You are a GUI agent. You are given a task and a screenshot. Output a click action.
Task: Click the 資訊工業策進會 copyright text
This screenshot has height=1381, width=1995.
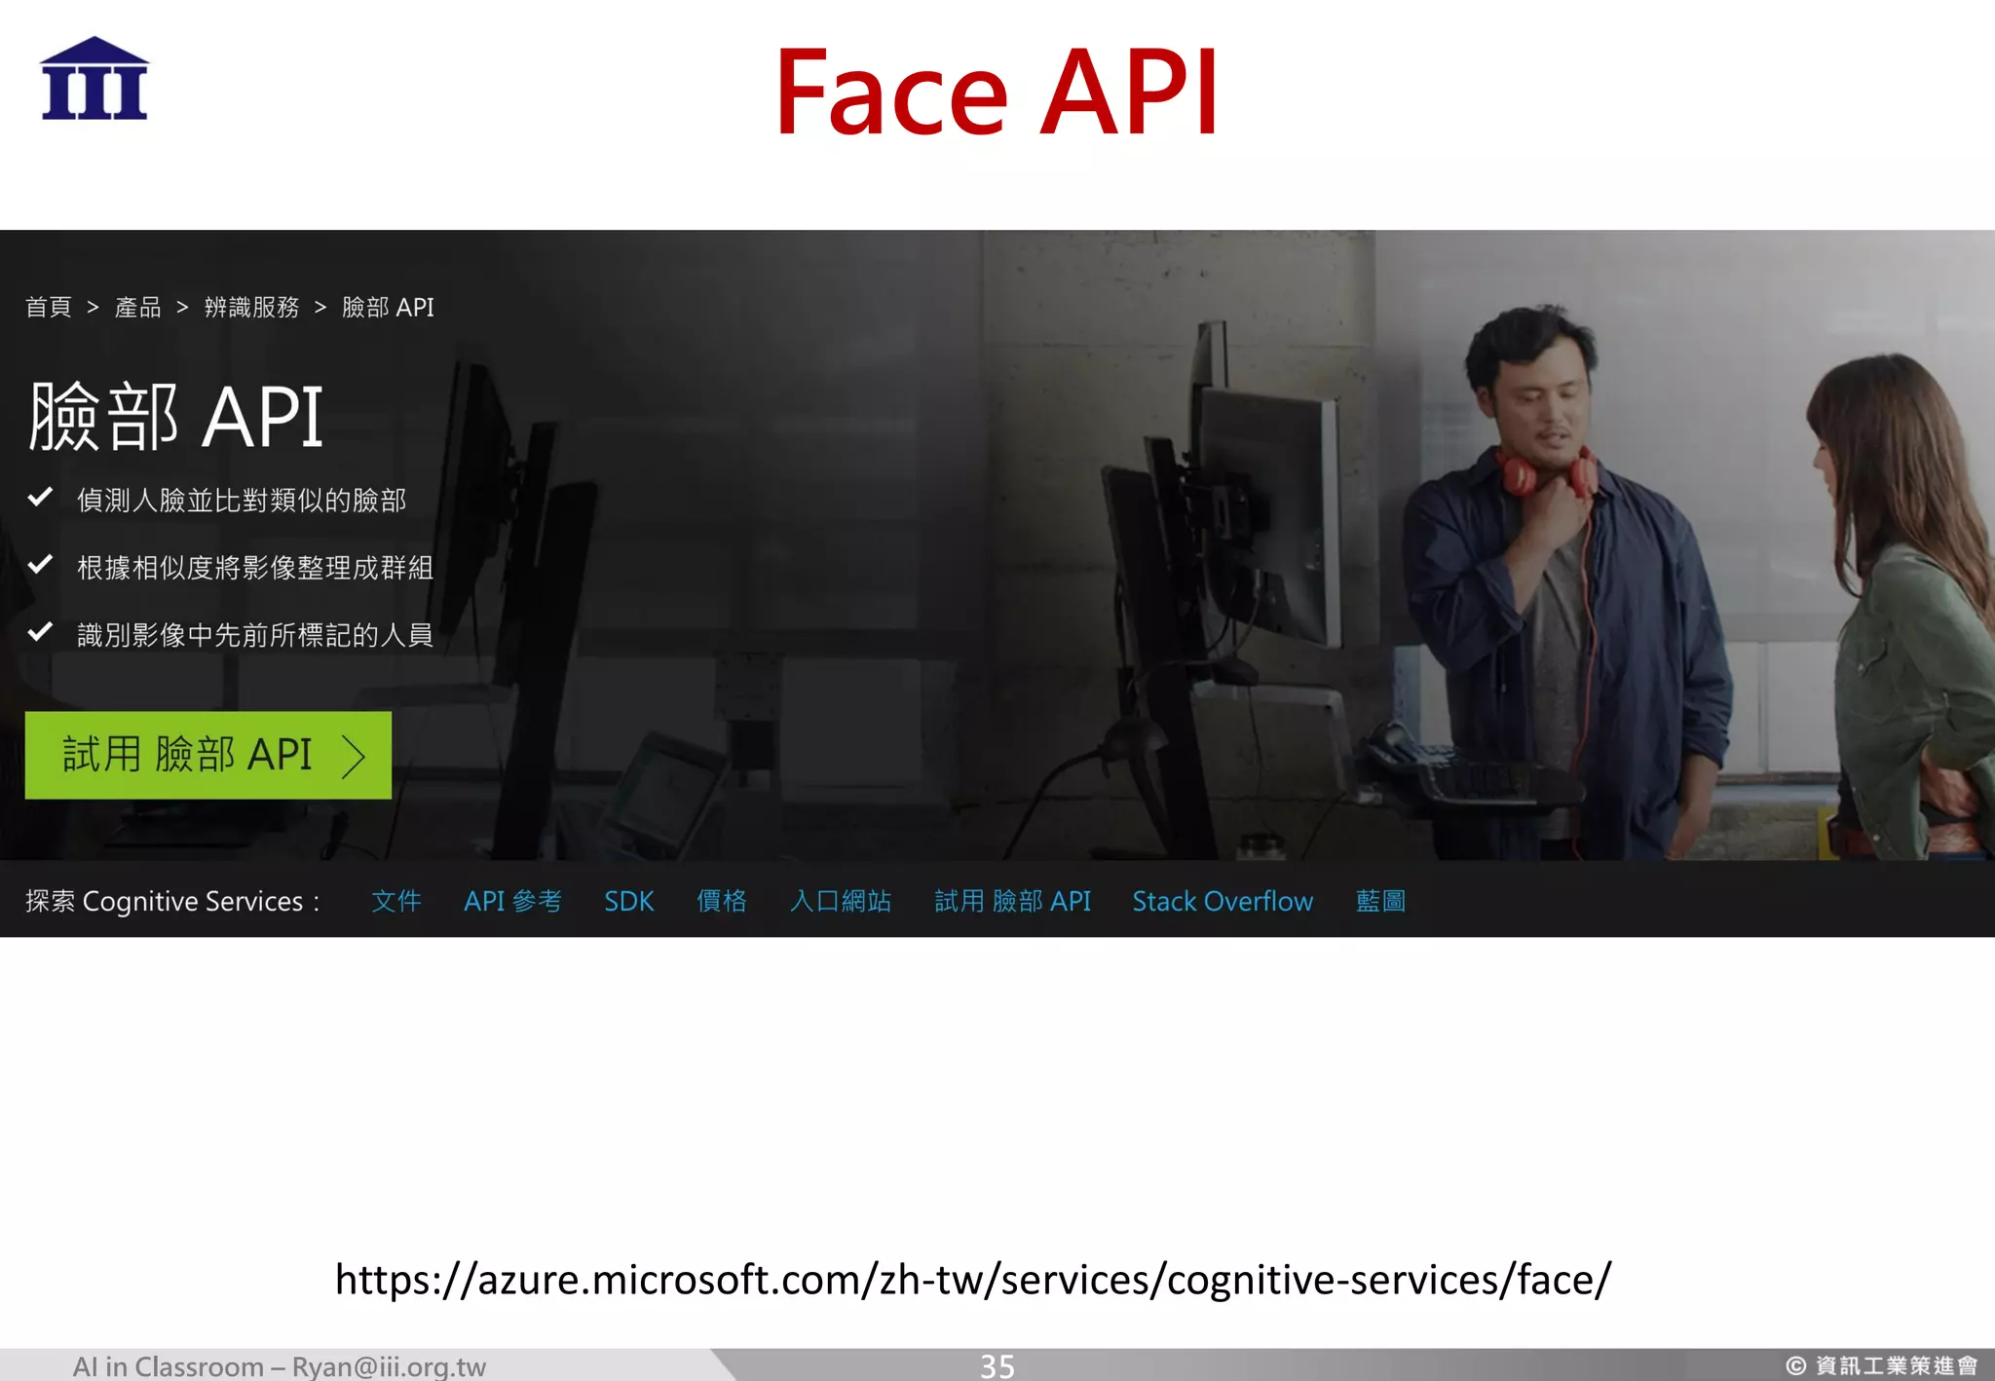(x=1882, y=1365)
